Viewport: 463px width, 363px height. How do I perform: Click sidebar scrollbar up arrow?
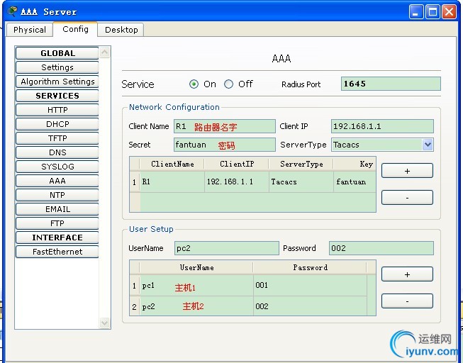[104, 52]
